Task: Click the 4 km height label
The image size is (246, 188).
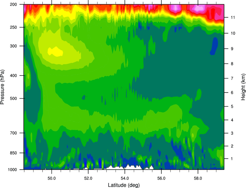Action: point(232,120)
